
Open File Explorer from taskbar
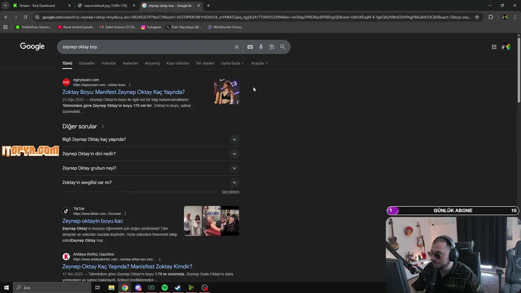[111, 288]
